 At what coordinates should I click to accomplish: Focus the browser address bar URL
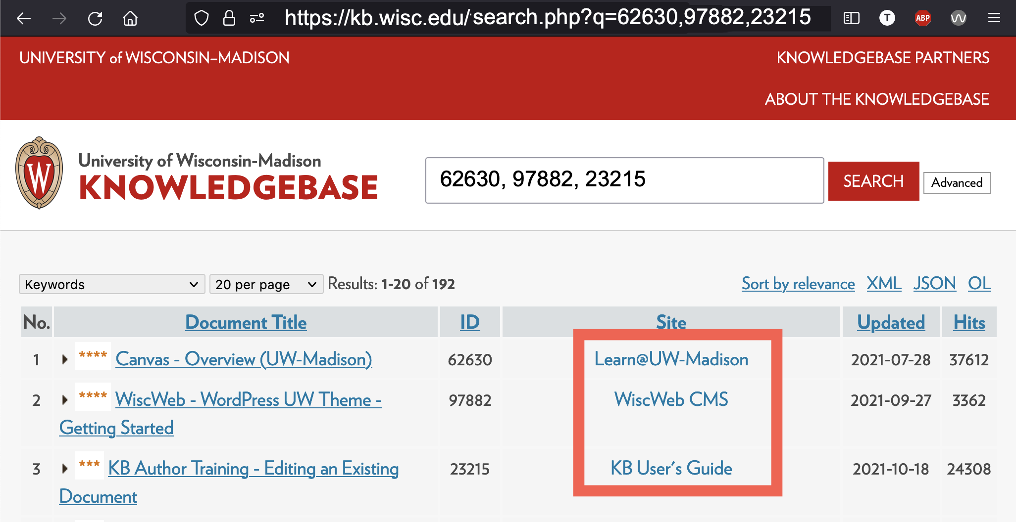(548, 18)
